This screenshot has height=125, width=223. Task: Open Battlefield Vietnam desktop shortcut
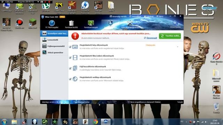[72, 8]
